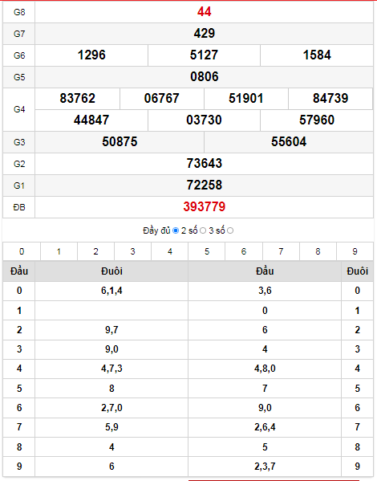
Task: Choose the '3 số' radio option
Action: [230, 230]
